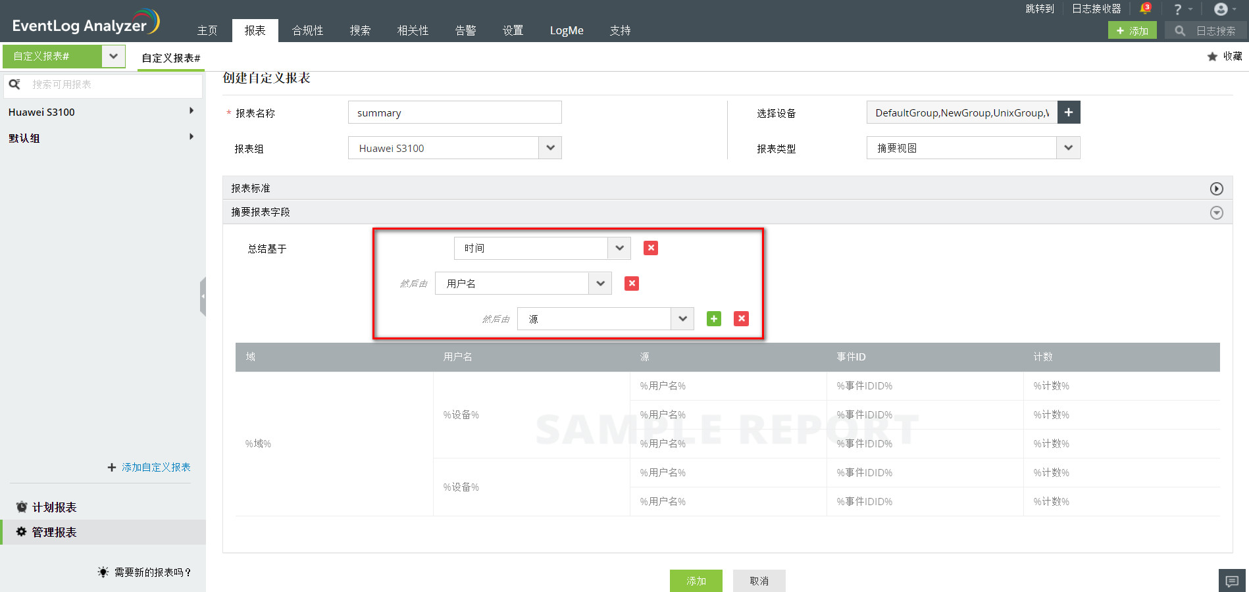
Task: Click the 报表名称 input containing summary
Action: click(x=454, y=112)
